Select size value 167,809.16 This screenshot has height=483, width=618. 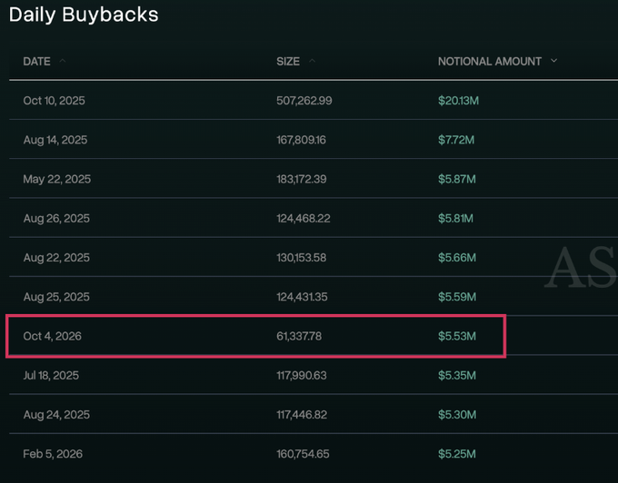coord(301,140)
